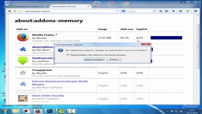Click the scroll down arrow of the page
This screenshot has width=202, height=114.
[198, 103]
